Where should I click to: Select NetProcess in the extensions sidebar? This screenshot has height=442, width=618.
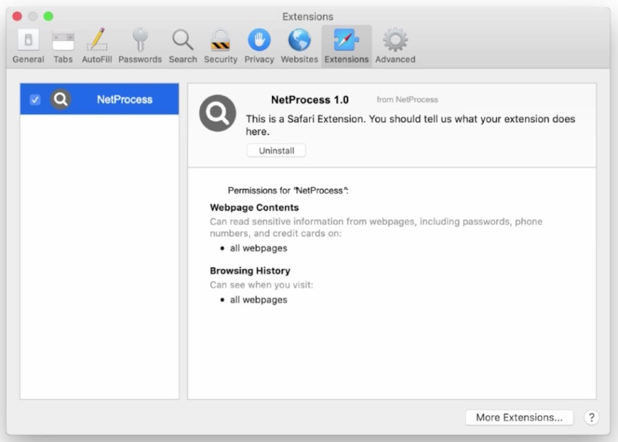[124, 99]
